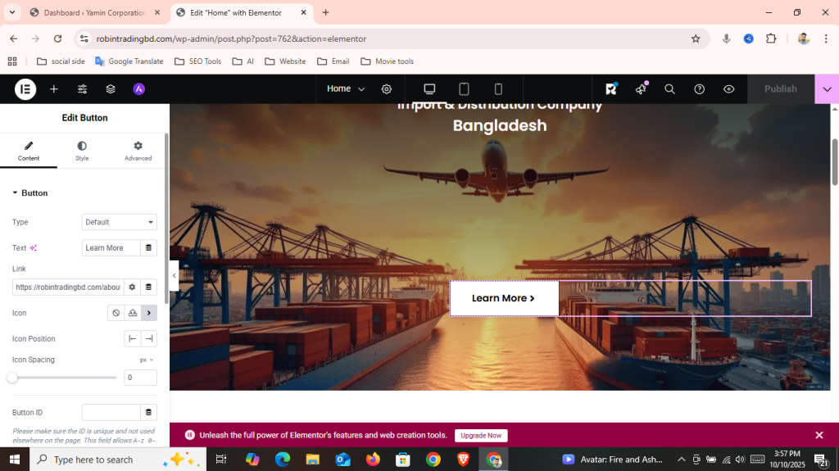This screenshot has width=839, height=471.
Task: Expand the Publish options arrow
Action: tap(827, 89)
